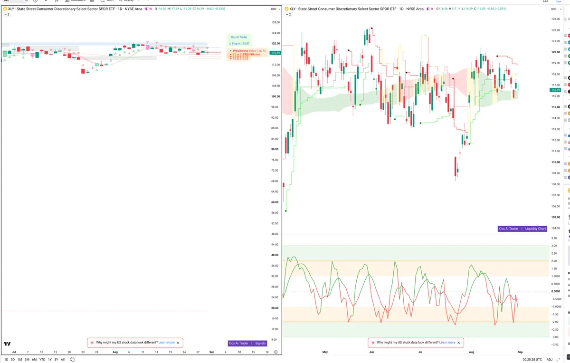570x363 pixels.
Task: Click the Stop at 118.57 label
Action: click(240, 43)
